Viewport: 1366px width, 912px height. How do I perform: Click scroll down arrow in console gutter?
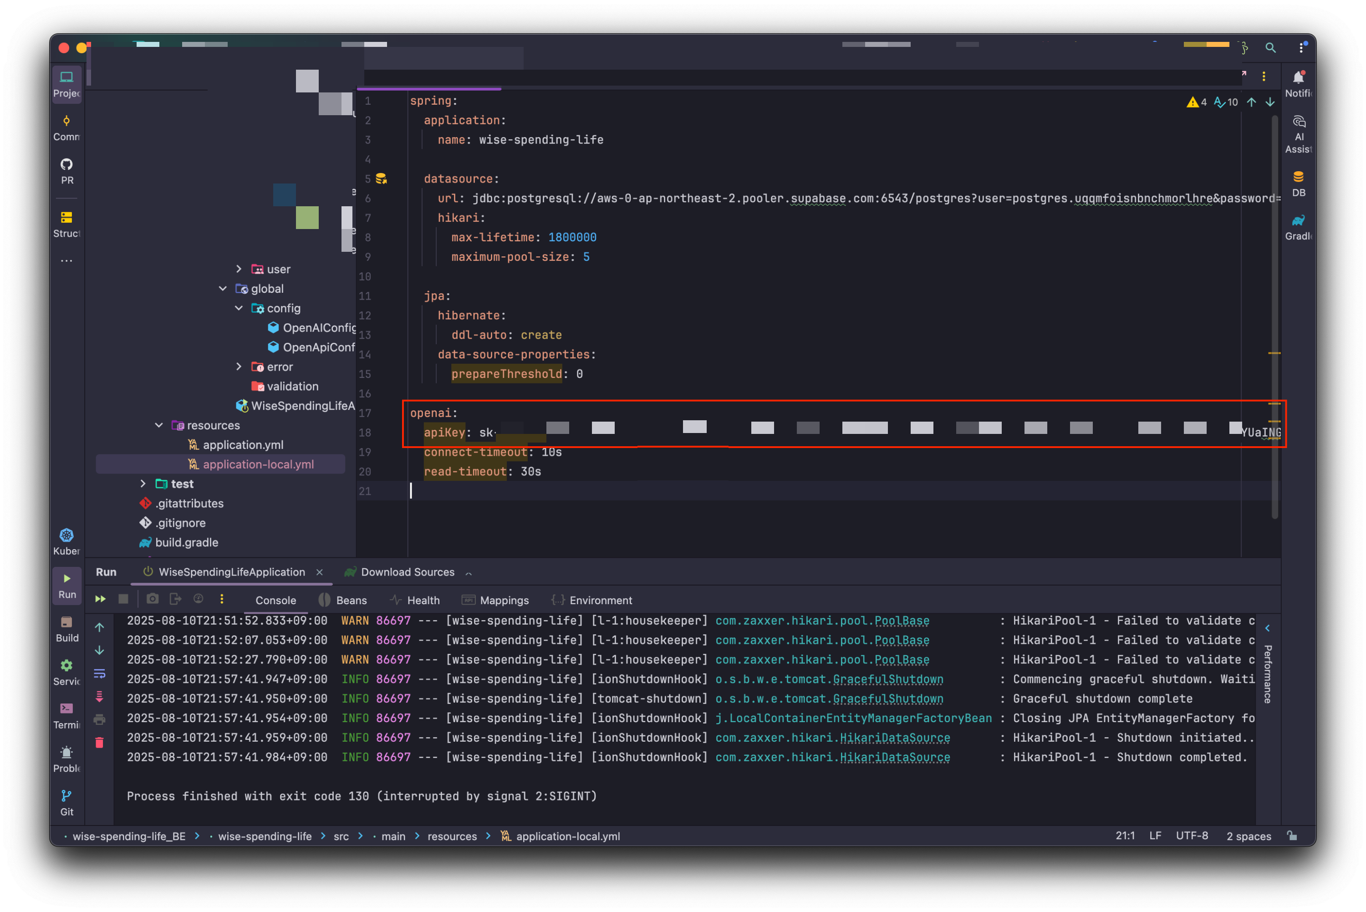point(99,650)
